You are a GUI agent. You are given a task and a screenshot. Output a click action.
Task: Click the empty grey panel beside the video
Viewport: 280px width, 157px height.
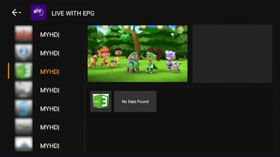(x=232, y=54)
